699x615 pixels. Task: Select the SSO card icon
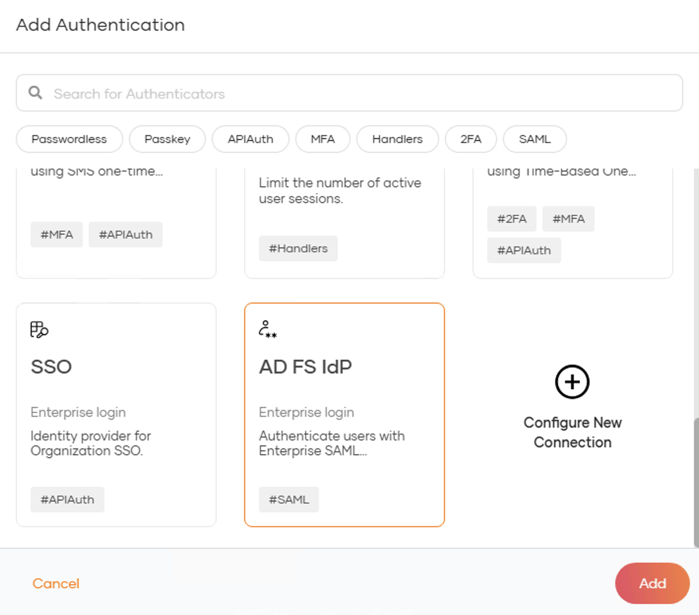(x=38, y=330)
